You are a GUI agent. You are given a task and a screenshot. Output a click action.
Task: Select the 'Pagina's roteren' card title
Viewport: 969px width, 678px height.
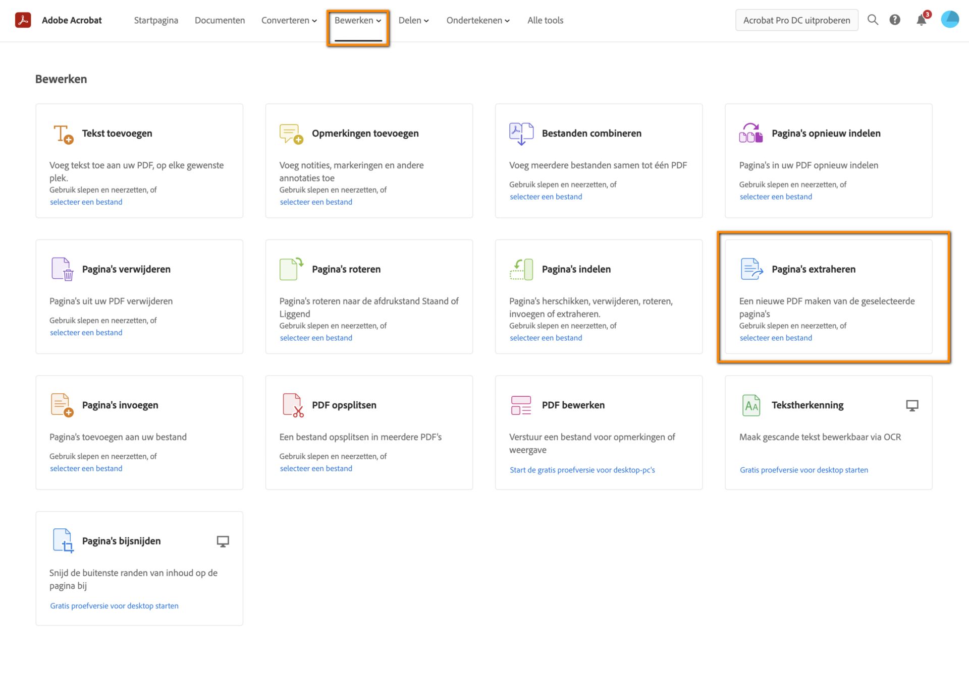coord(346,269)
